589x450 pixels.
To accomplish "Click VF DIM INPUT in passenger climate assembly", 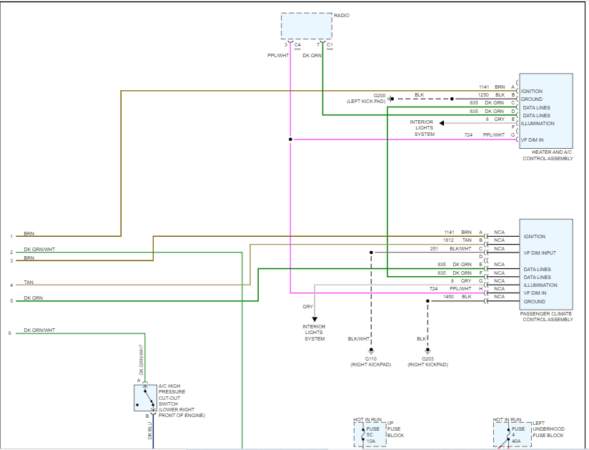I will click(x=540, y=253).
